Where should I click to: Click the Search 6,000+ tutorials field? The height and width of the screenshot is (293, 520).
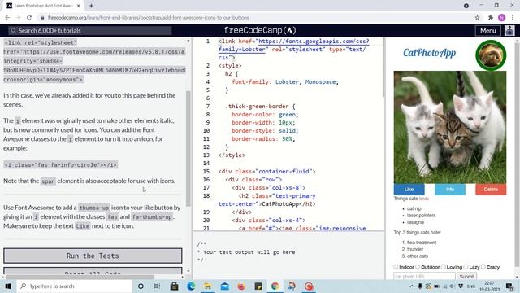90,31
